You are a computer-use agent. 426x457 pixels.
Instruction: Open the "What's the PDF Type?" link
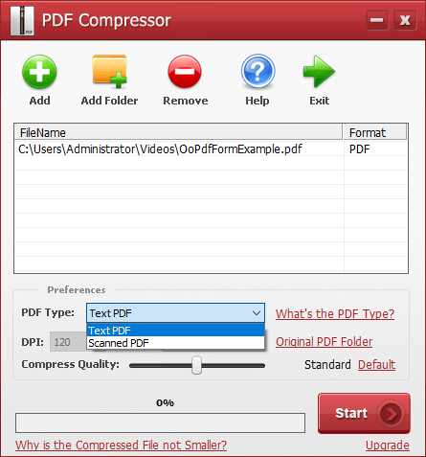(335, 313)
